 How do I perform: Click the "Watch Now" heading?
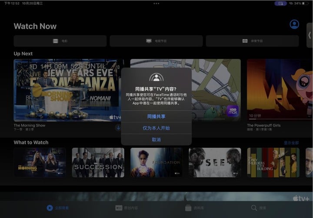click(x=35, y=26)
